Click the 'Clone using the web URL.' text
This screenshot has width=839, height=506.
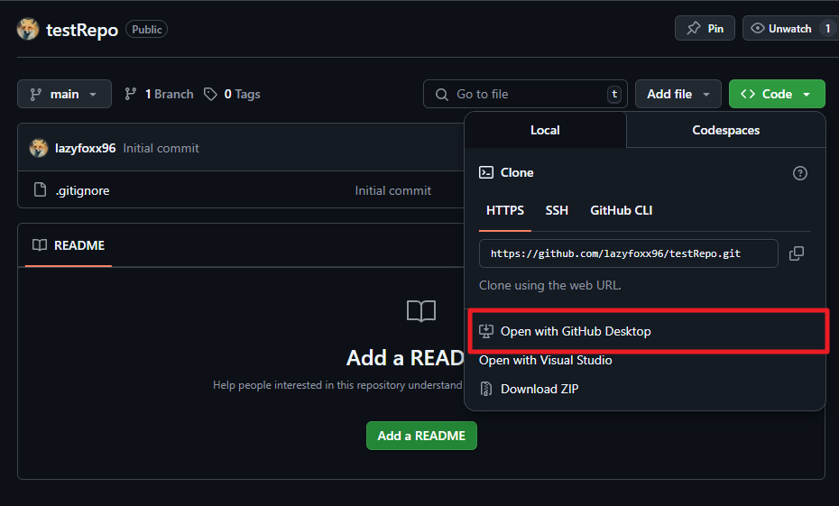point(549,285)
